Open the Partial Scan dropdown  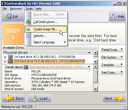click(112, 50)
